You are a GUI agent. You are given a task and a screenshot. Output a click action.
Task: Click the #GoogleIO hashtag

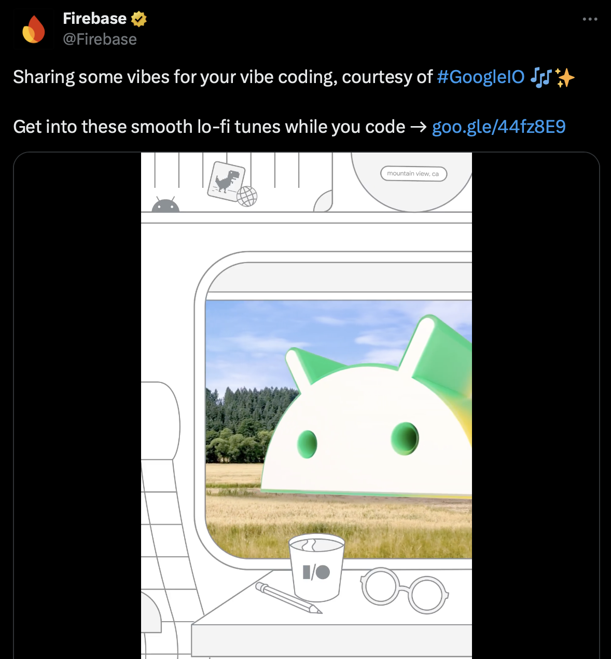tap(481, 77)
